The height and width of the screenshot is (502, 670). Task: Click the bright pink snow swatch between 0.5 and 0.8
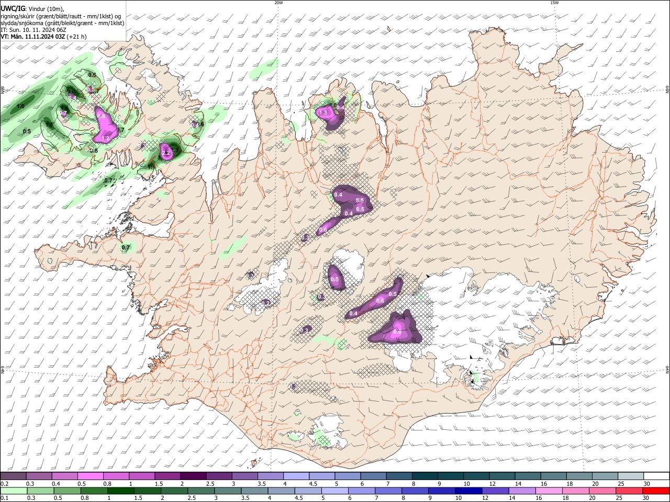point(90,476)
